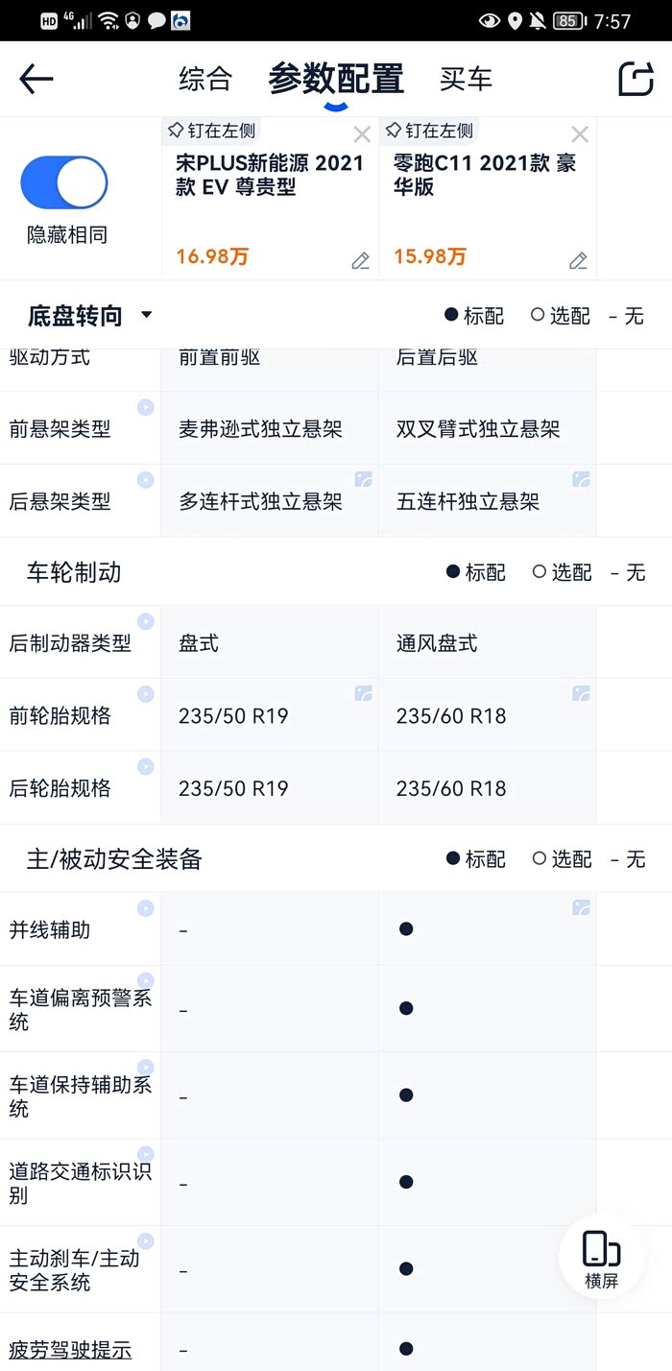672x1371 pixels.
Task: Edit the 宋PLUS新能源 model with pencil icon
Action: (x=360, y=260)
